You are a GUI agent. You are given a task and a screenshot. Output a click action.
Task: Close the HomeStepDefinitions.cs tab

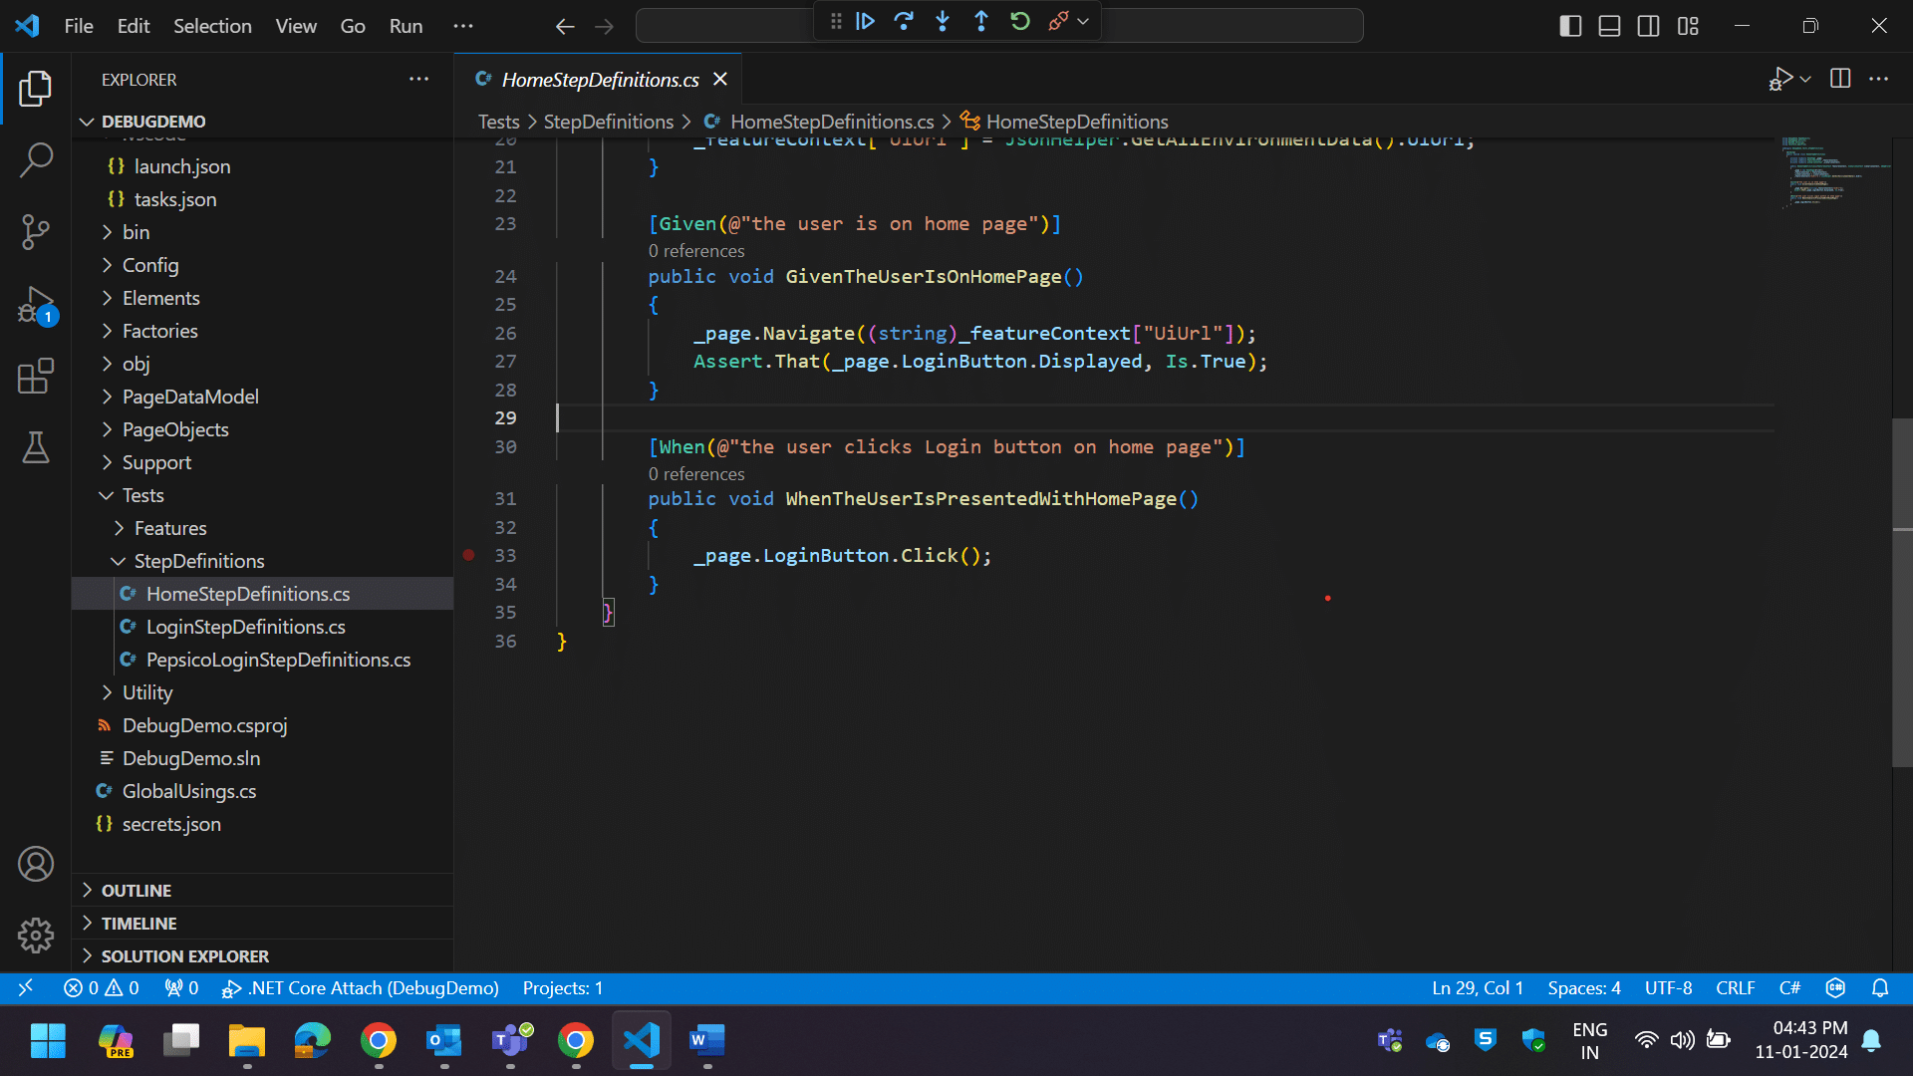click(720, 79)
